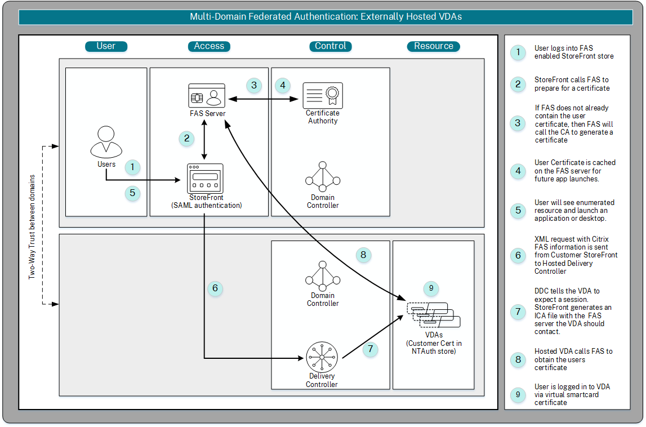Click the '(SAML authentication)' text under StoreFront
646x427 pixels.
206,205
